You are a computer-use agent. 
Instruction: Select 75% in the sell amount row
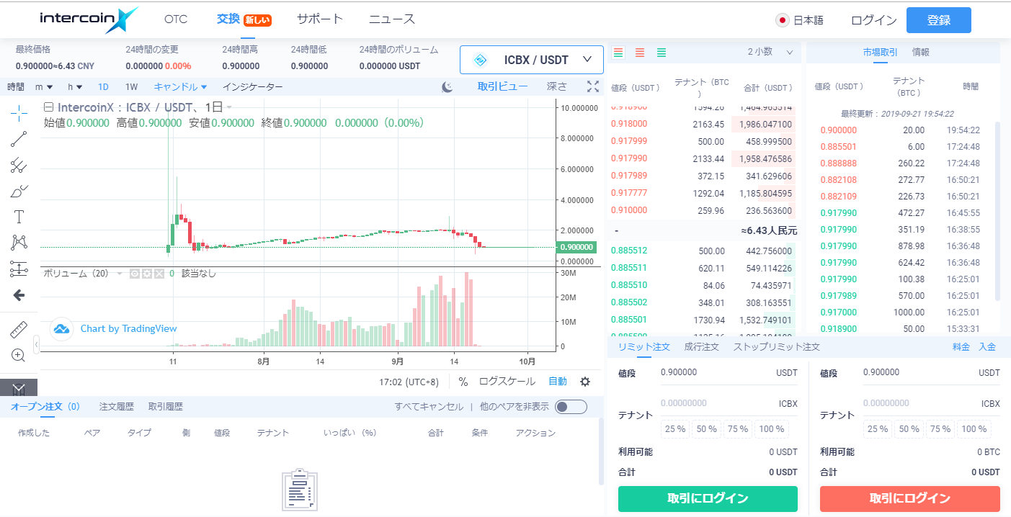click(x=940, y=429)
